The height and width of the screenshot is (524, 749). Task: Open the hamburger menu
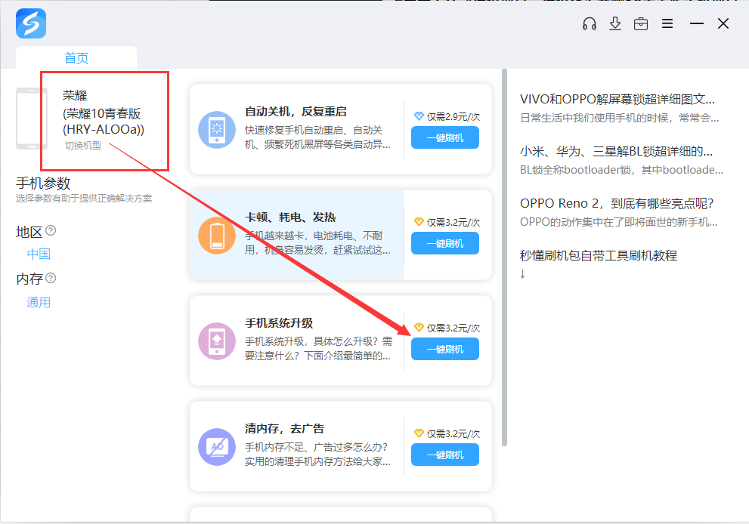pos(667,23)
